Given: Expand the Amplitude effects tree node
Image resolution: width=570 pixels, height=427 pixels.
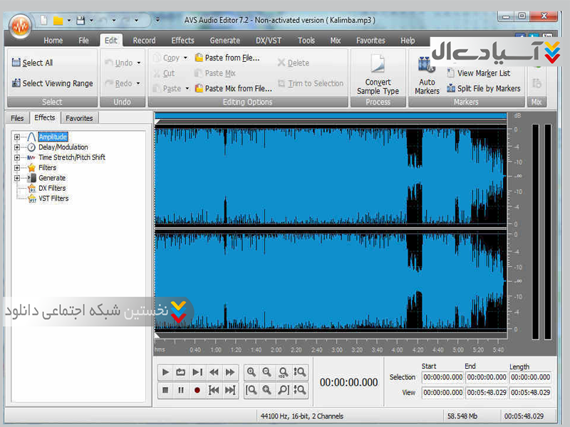Looking at the screenshot, I should coord(18,137).
